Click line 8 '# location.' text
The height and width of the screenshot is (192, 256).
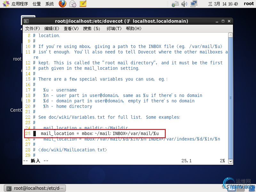coord(46,36)
